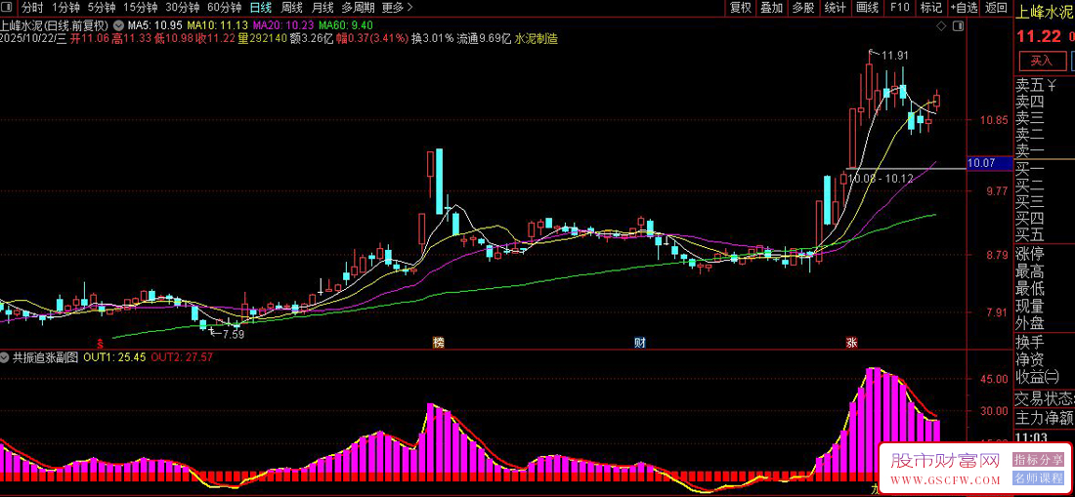Screen dimensions: 1075x497
Task: Click the 名师课程 link
Action: [1038, 477]
